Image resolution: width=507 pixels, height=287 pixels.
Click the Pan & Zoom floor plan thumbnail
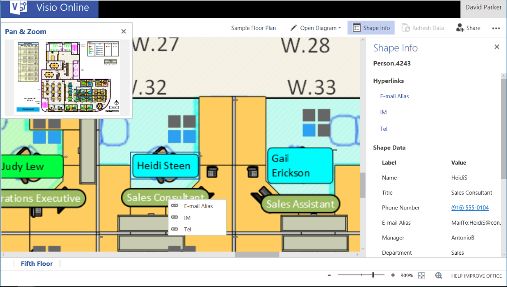pyautogui.click(x=67, y=77)
